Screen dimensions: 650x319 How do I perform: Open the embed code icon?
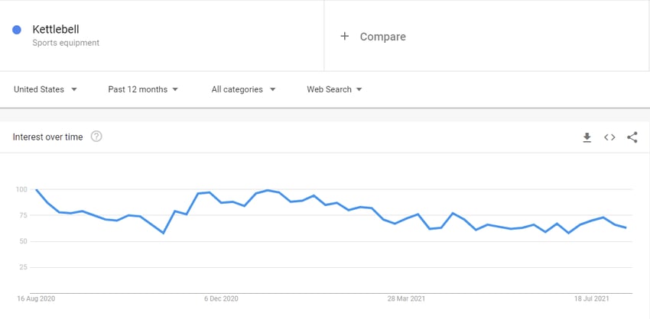click(x=609, y=137)
